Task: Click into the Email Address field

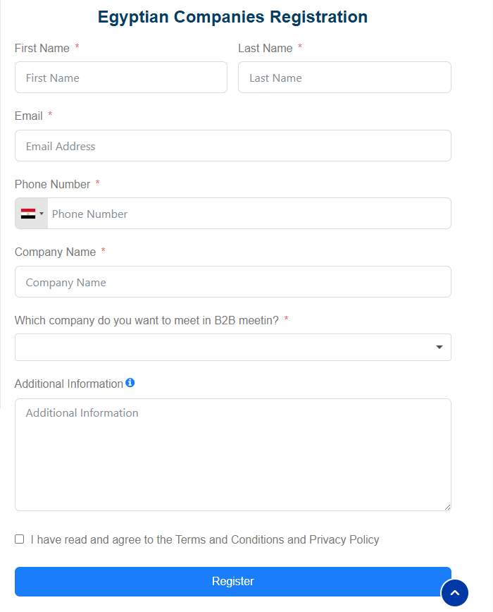Action: click(232, 146)
